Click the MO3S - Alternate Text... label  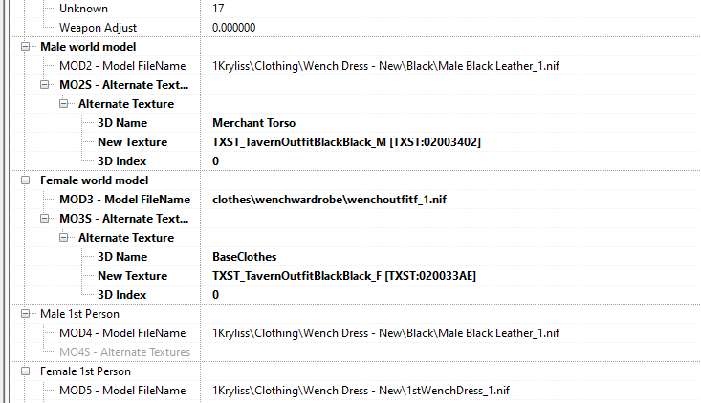(x=123, y=219)
